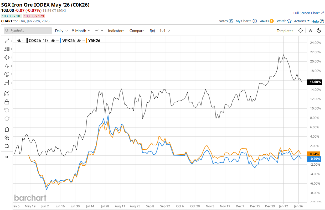
Task: Toggle visibility of C0K26 series
Action: [x=19, y=41]
